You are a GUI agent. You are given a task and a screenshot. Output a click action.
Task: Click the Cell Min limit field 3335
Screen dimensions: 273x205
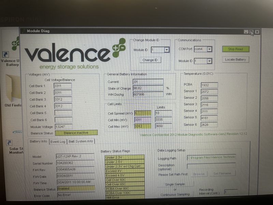pos(163,119)
